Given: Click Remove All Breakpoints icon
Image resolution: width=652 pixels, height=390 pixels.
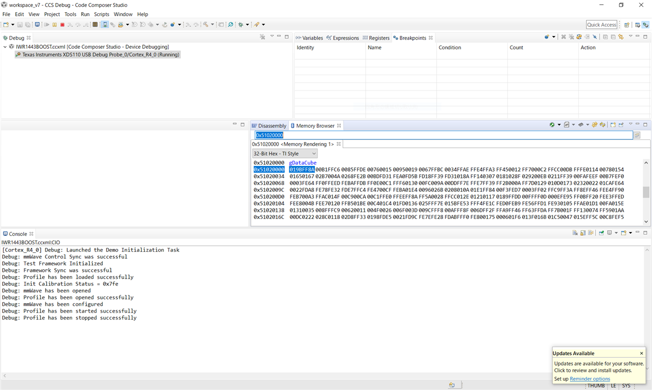Looking at the screenshot, I should tap(571, 37).
